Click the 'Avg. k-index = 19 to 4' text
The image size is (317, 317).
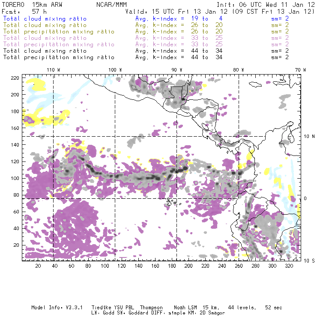click(x=179, y=19)
